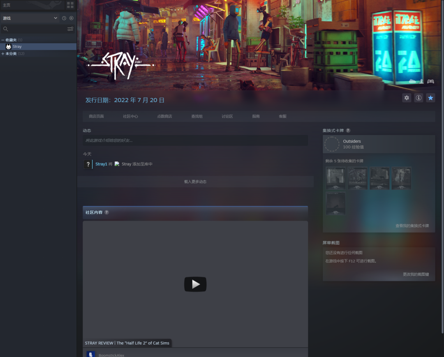Click the recent activity clock icon
This screenshot has height=357, width=444.
coord(64,18)
